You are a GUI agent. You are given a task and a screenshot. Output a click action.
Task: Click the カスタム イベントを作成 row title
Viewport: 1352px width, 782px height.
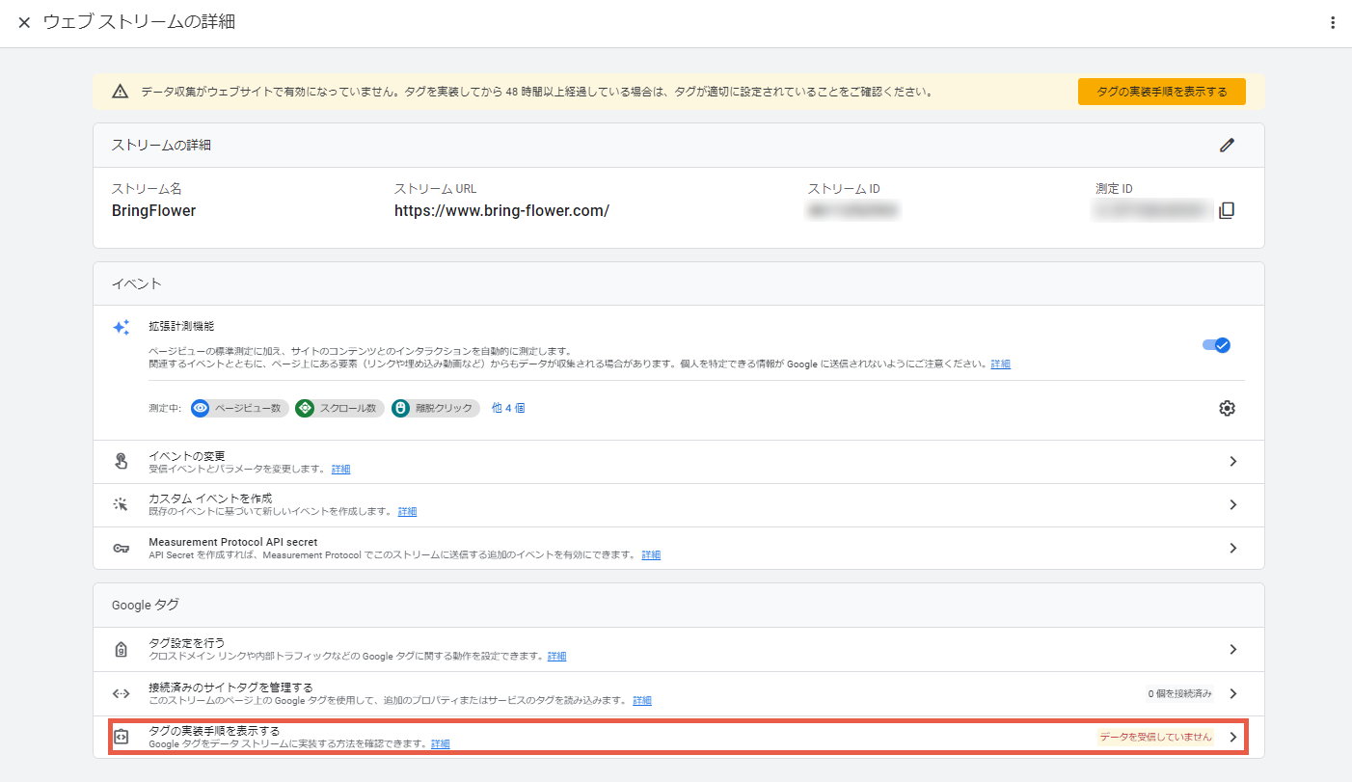pos(210,499)
